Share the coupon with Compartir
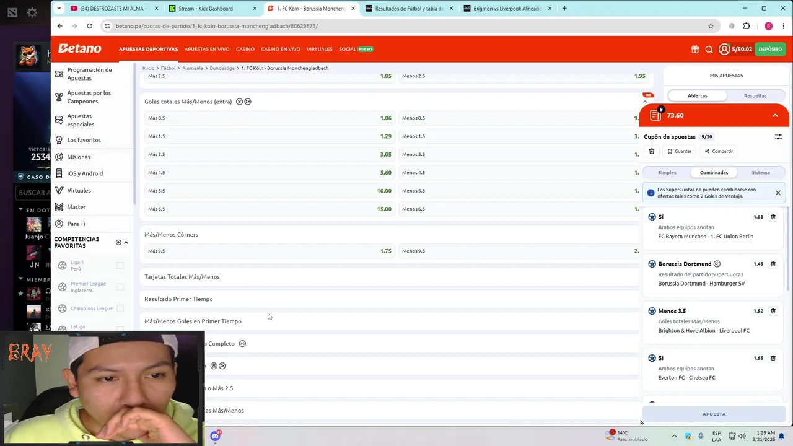Screen dimensions: 793x446 pos(719,151)
